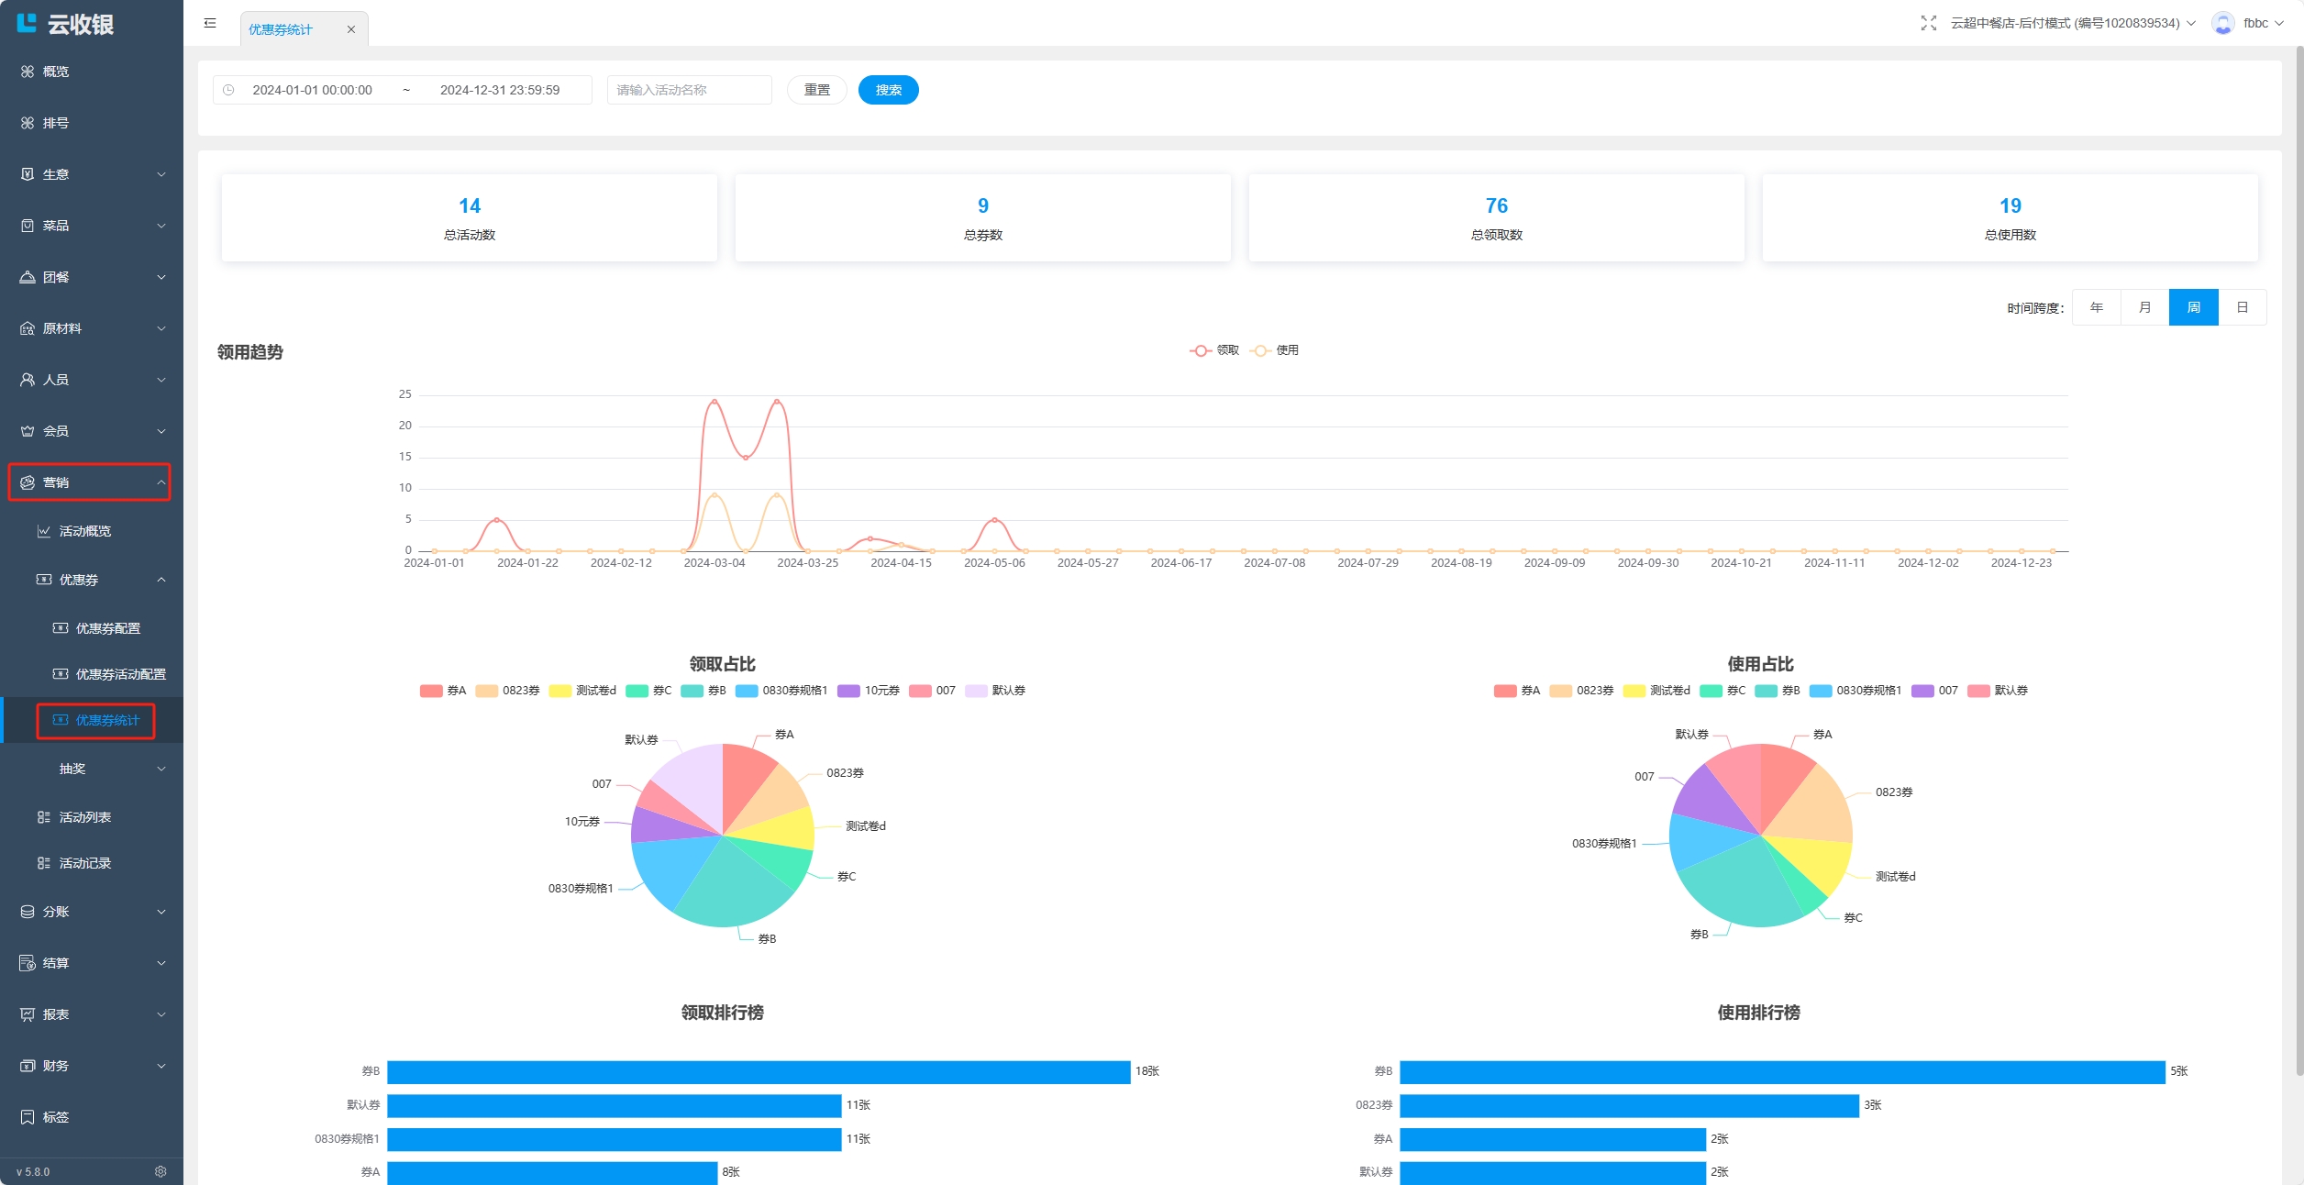
Task: Click the activity name input field
Action: [689, 90]
